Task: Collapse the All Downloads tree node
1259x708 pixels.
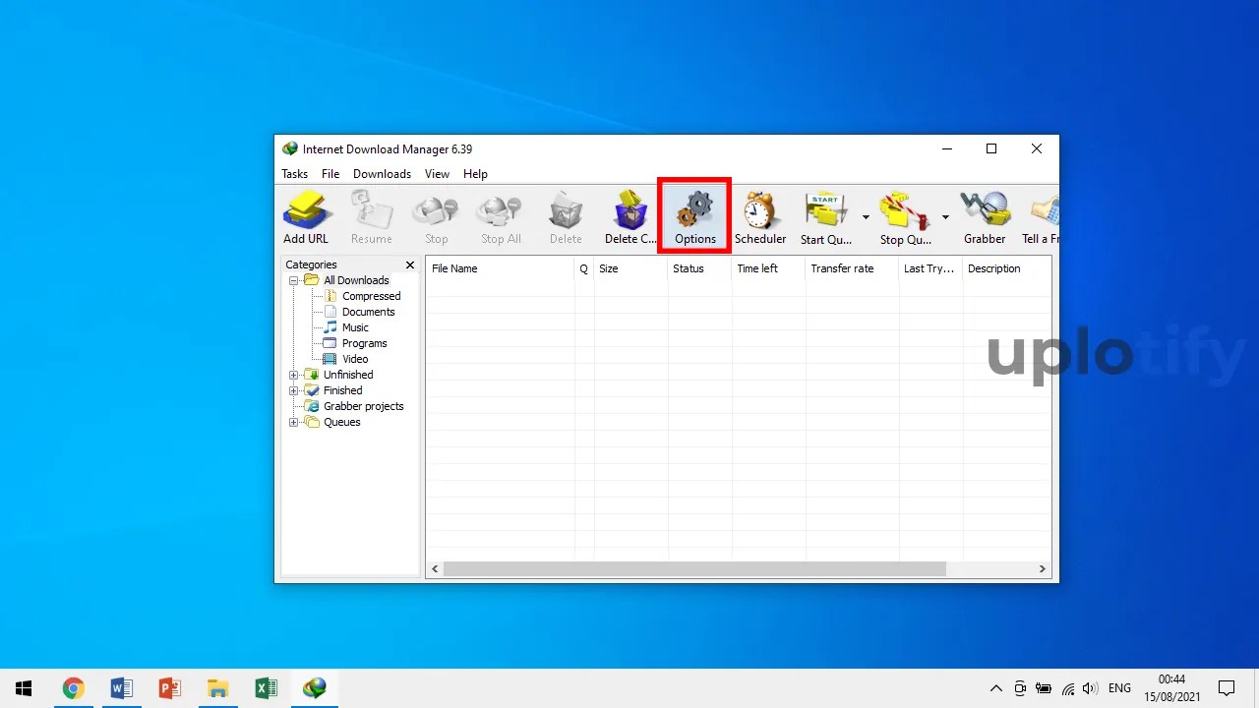Action: point(293,280)
